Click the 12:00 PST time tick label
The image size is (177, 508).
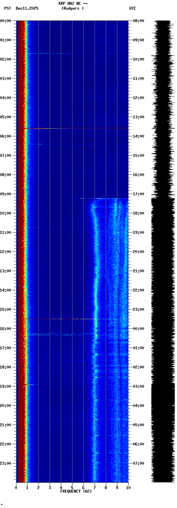click(5, 252)
